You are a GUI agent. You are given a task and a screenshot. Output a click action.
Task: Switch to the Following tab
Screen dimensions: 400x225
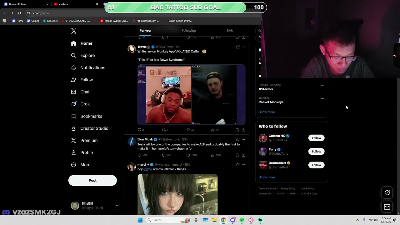pyautogui.click(x=189, y=31)
